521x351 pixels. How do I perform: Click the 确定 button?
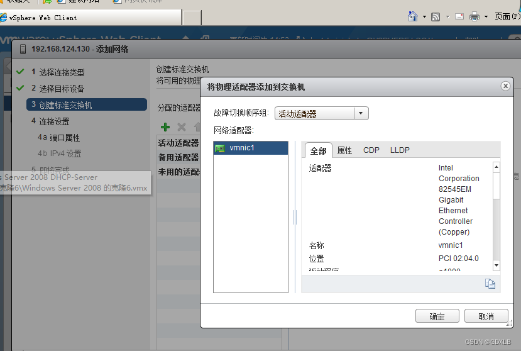coord(437,316)
